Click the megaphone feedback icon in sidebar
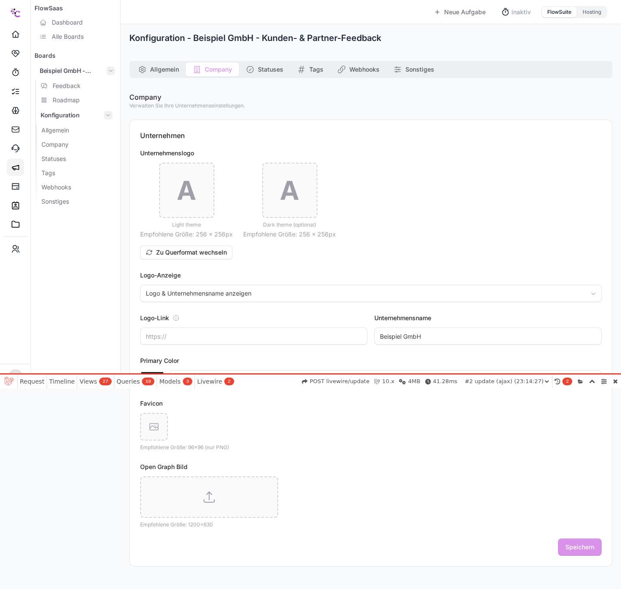This screenshot has height=589, width=621. tap(16, 167)
